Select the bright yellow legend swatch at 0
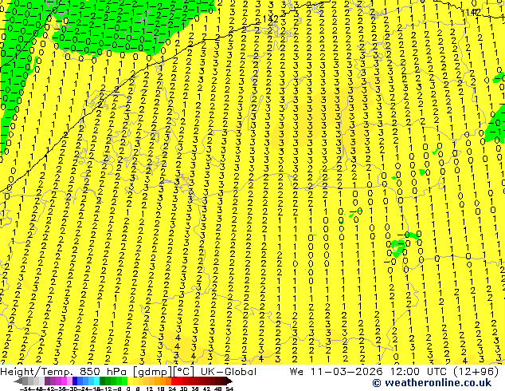Image resolution: width=505 pixels, height=391 pixels. click(x=130, y=381)
